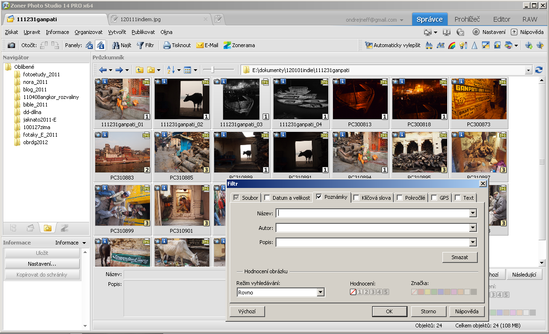Click the Storno button
Screen dimensions: 549x334
coord(428,311)
